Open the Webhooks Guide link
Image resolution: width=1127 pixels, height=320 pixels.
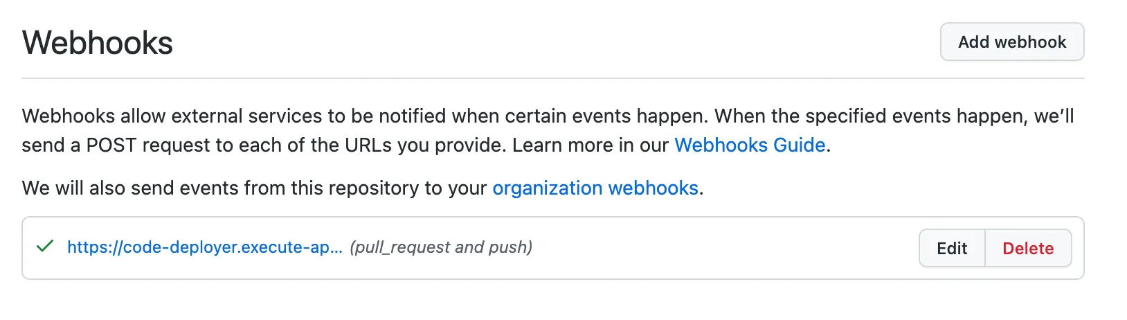(750, 145)
